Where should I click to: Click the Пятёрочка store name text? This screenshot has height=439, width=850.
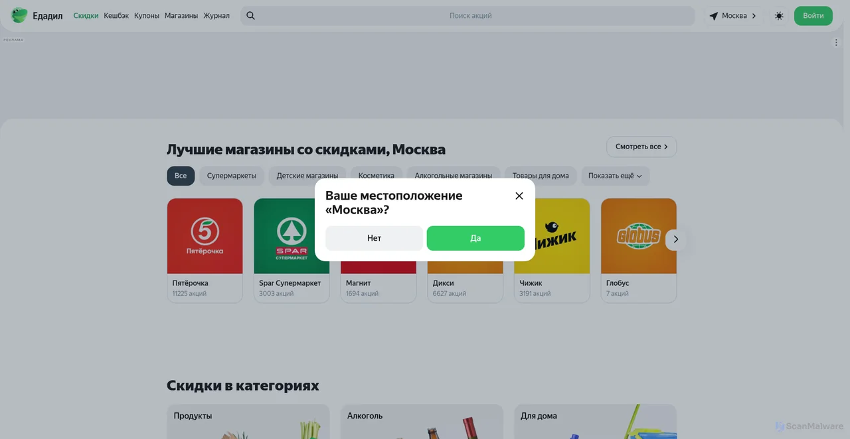[x=191, y=283]
